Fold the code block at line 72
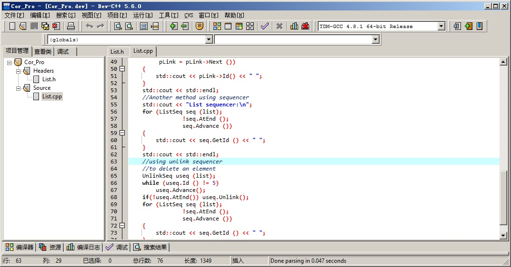This screenshot has width=511, height=267. tap(122, 225)
